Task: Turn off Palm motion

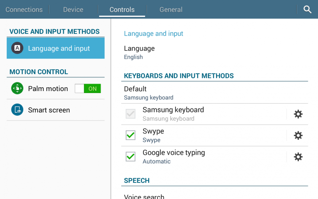Action: pyautogui.click(x=88, y=88)
